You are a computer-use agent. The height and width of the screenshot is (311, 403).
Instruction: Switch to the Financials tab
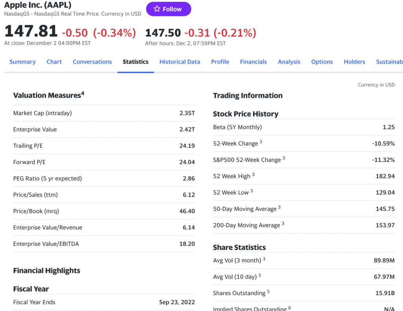pyautogui.click(x=253, y=62)
